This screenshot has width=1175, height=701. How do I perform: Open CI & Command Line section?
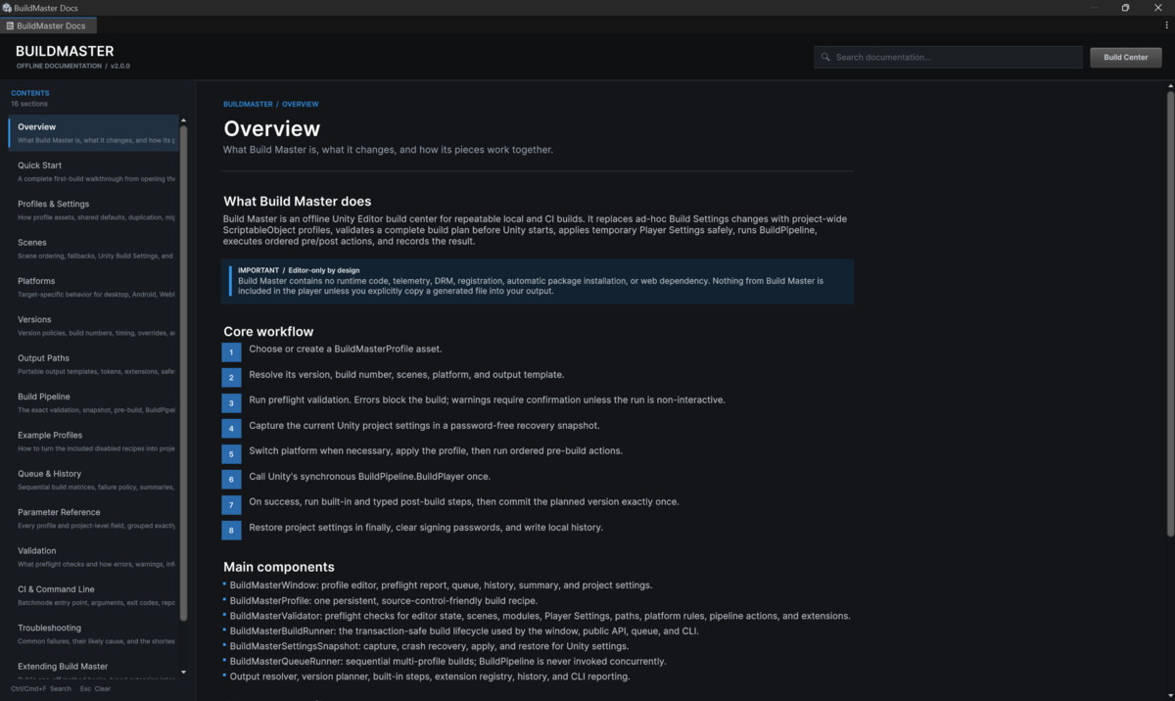click(x=93, y=594)
